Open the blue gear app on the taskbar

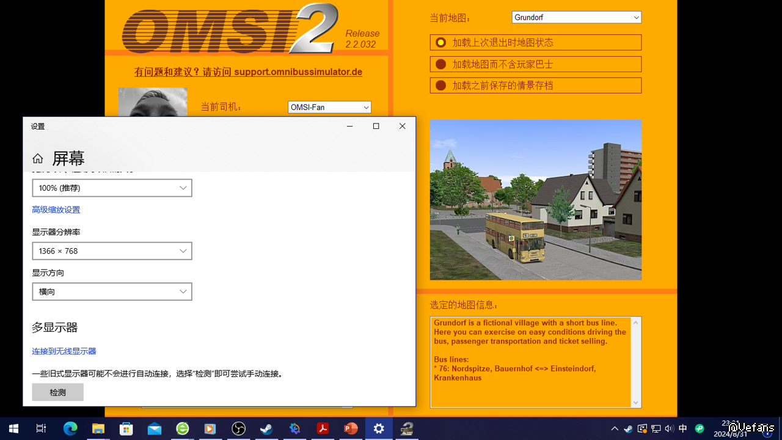tap(294, 428)
